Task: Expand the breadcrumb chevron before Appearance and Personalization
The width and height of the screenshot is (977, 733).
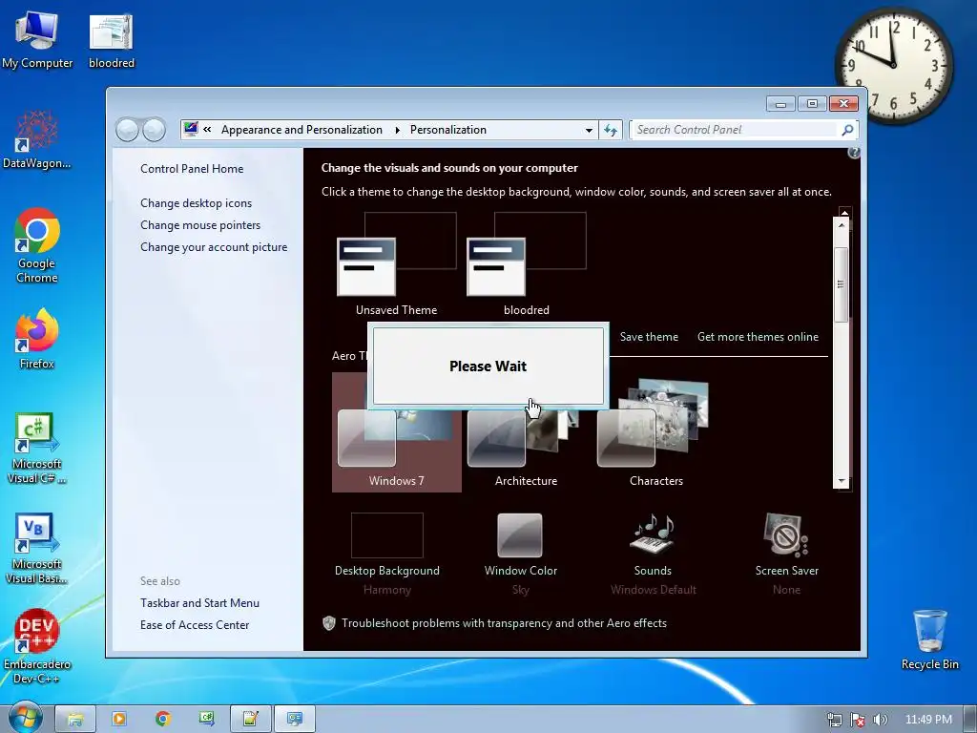Action: tap(207, 130)
